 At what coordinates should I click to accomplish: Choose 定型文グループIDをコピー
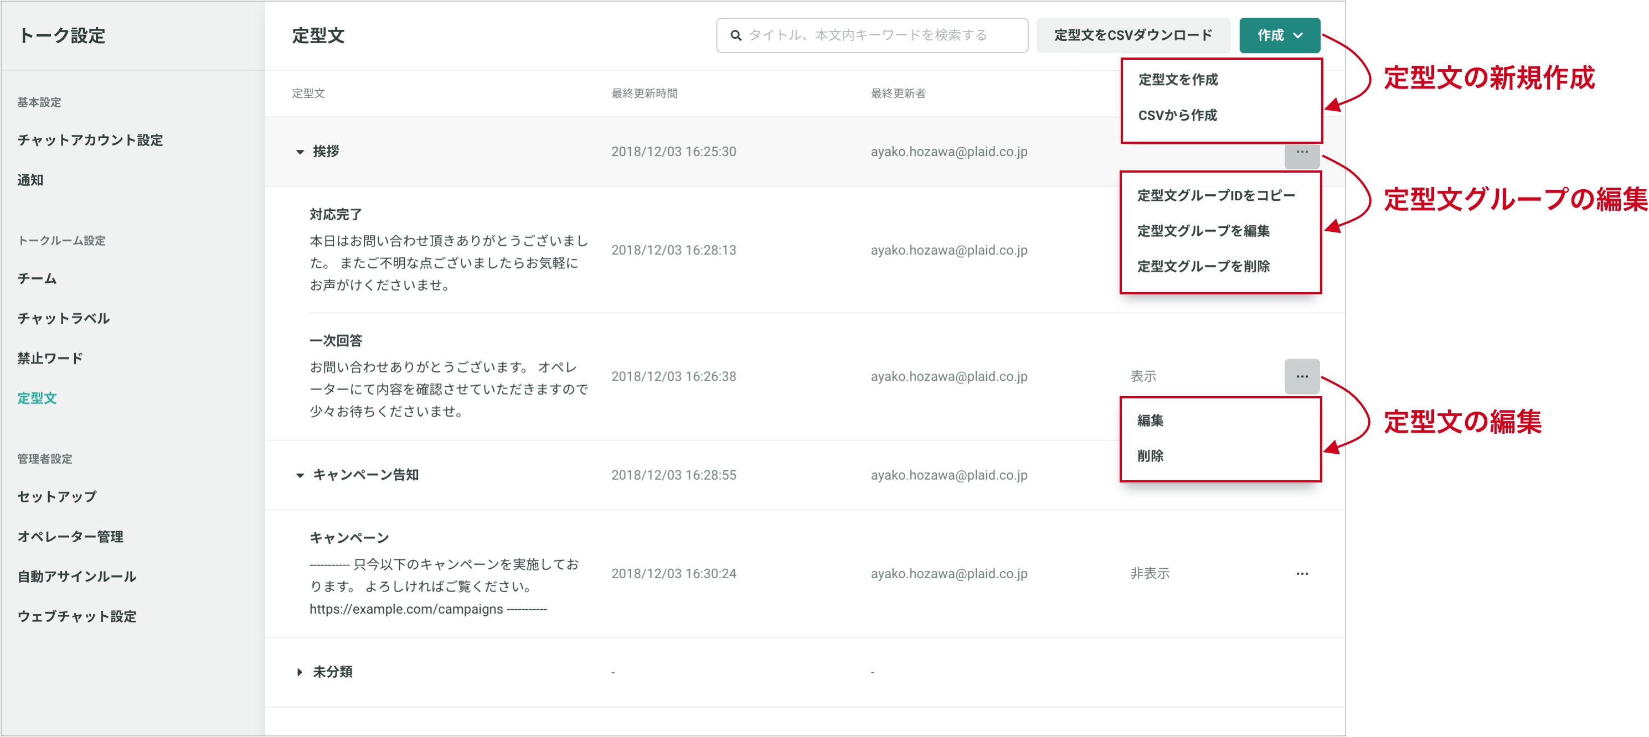(1215, 195)
